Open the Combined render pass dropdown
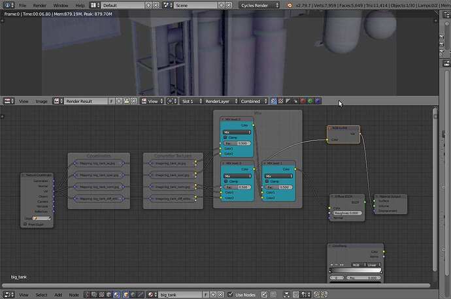 coord(254,101)
